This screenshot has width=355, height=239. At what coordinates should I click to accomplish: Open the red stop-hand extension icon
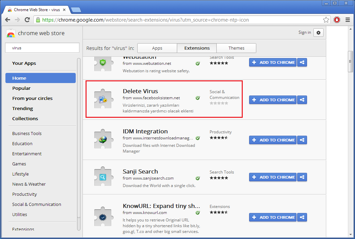[x=337, y=20]
